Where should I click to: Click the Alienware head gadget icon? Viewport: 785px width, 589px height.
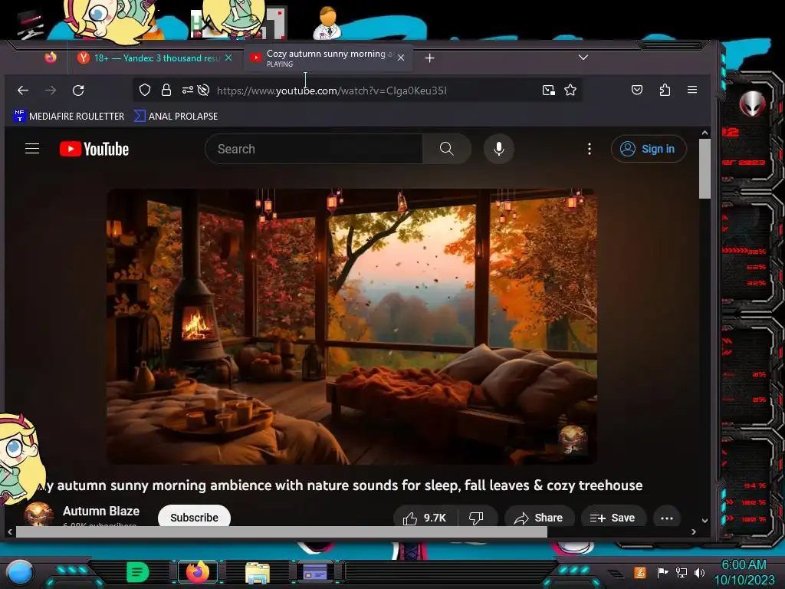(752, 104)
